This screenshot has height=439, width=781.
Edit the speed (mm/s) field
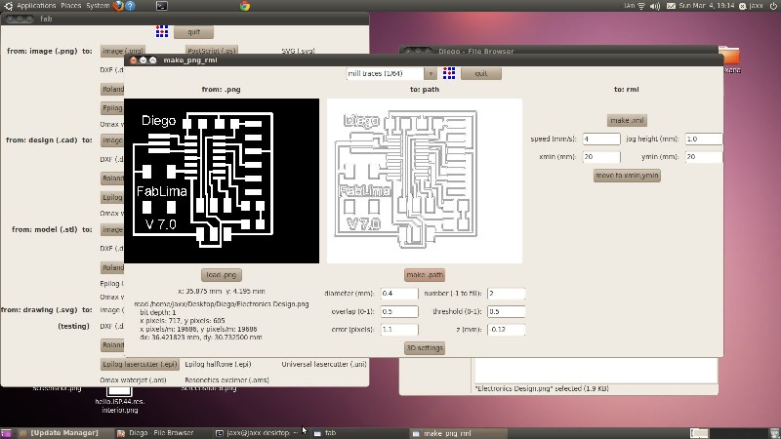(601, 139)
